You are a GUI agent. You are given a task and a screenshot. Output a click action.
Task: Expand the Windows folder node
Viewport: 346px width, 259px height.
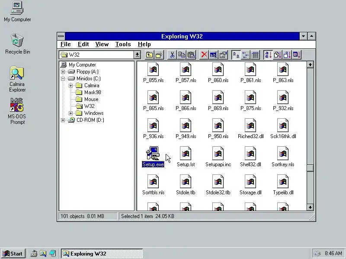(70, 113)
